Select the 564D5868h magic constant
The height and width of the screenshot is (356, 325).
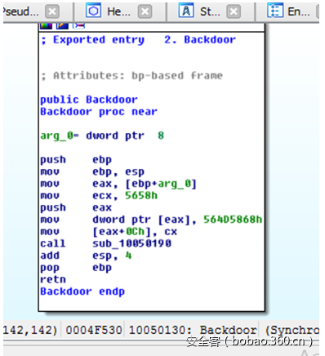pyautogui.click(x=233, y=220)
